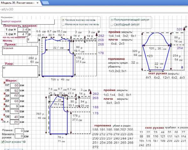The width and height of the screenshot is (188, 150).
Task: Edit the ОШ measurement field showing 40
Action: coord(15,116)
